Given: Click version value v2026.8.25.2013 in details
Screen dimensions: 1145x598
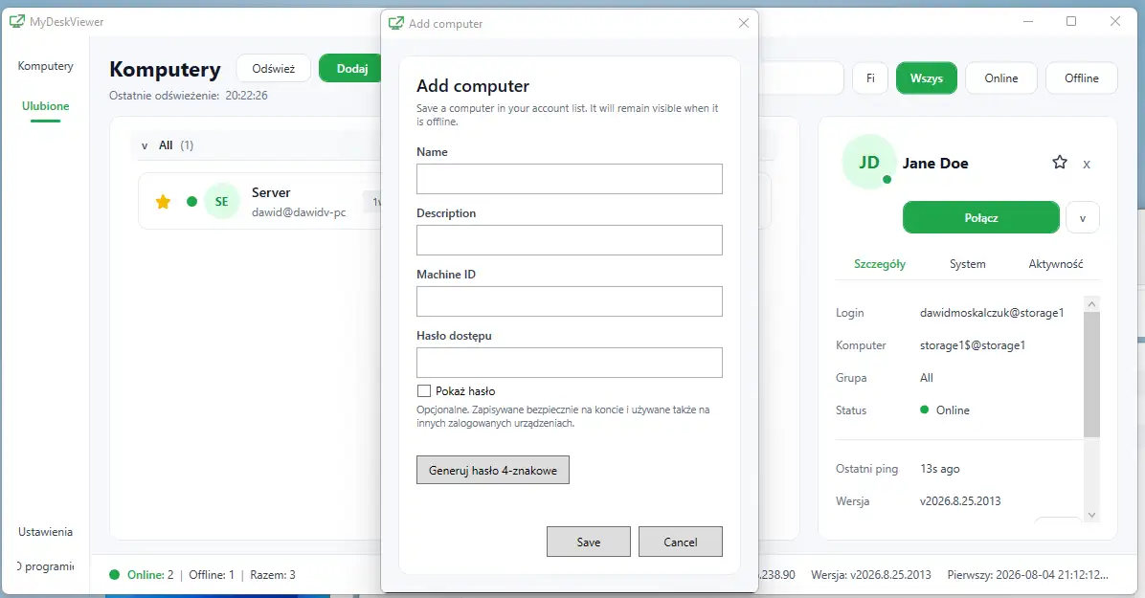Looking at the screenshot, I should [x=960, y=501].
